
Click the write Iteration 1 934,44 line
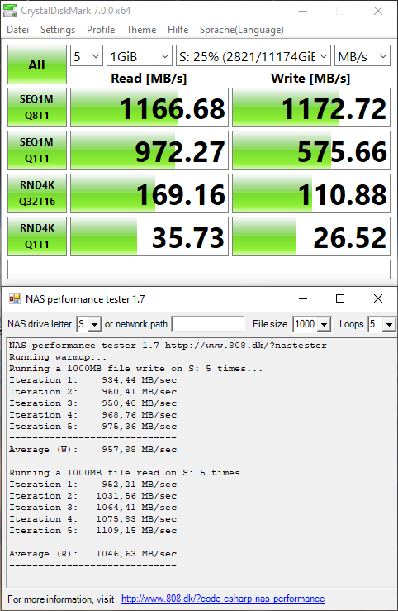coord(93,380)
